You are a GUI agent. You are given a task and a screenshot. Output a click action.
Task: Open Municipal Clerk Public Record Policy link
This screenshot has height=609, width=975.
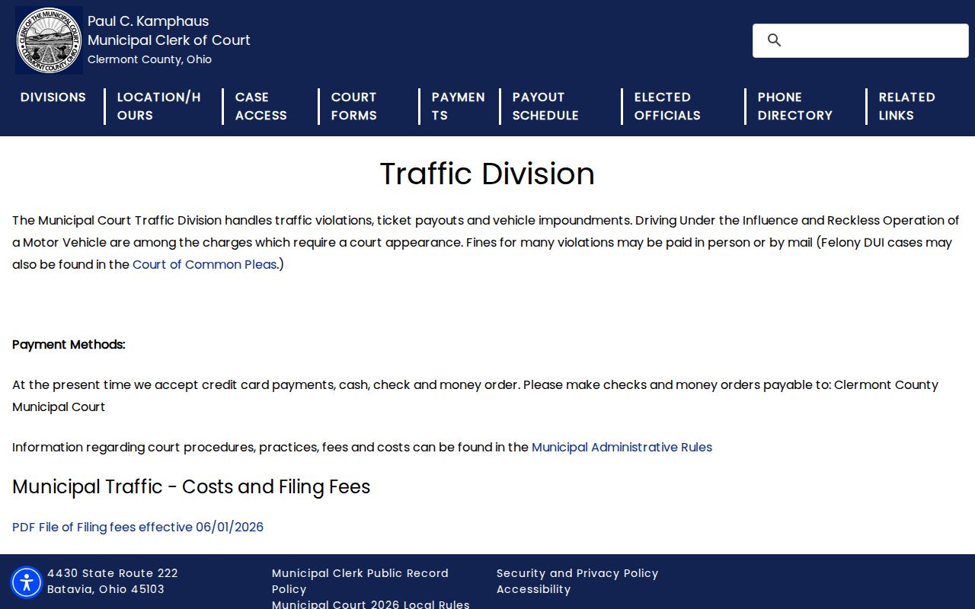tap(360, 581)
